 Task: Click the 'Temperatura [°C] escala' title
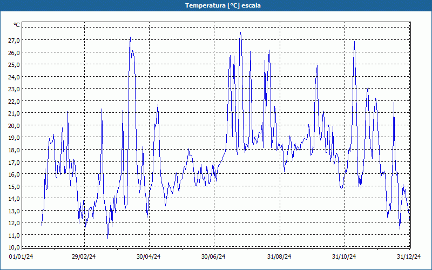[x=223, y=5]
